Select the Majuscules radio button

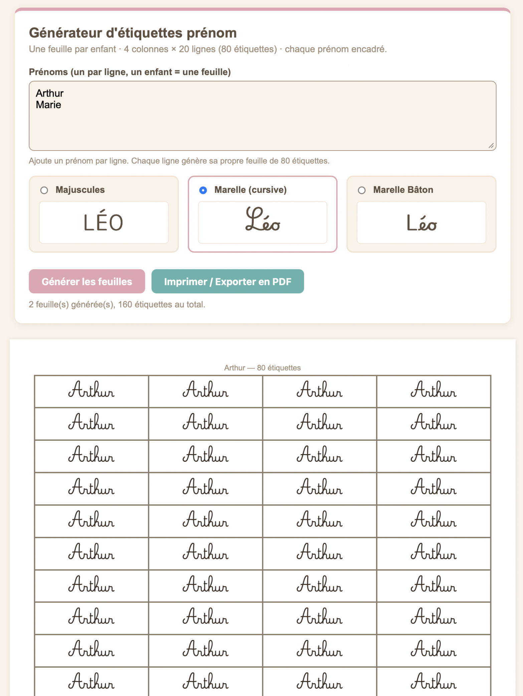[44, 190]
